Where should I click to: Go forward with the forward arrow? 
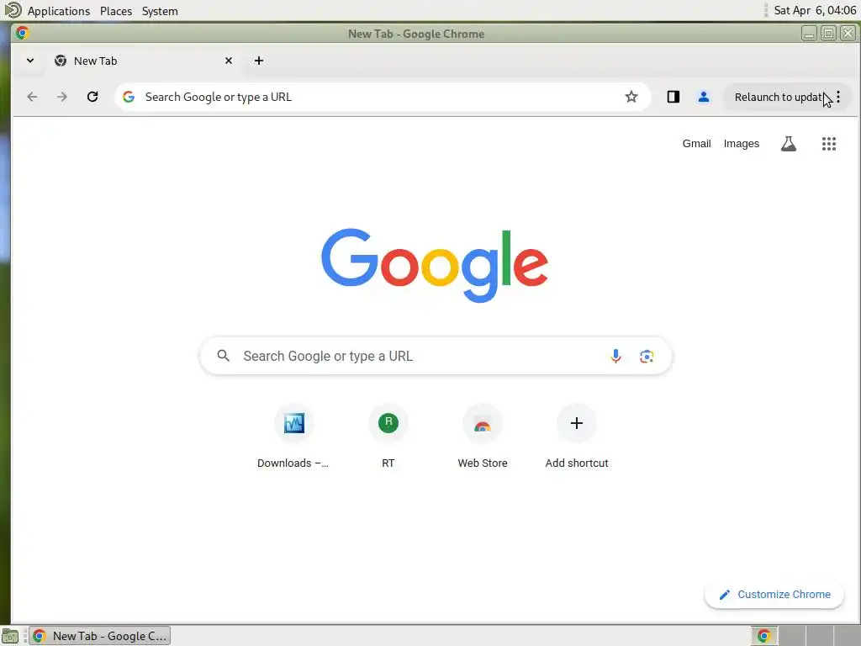(62, 98)
